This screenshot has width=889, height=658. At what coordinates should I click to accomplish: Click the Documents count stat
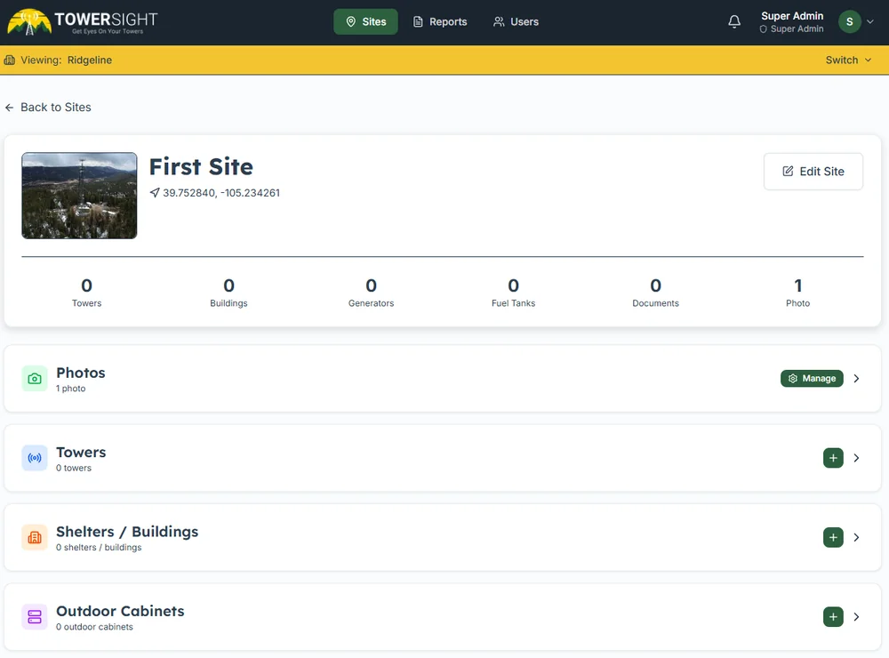[x=655, y=292]
